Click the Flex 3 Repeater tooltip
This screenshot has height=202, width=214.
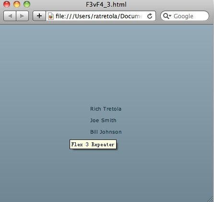click(x=93, y=144)
